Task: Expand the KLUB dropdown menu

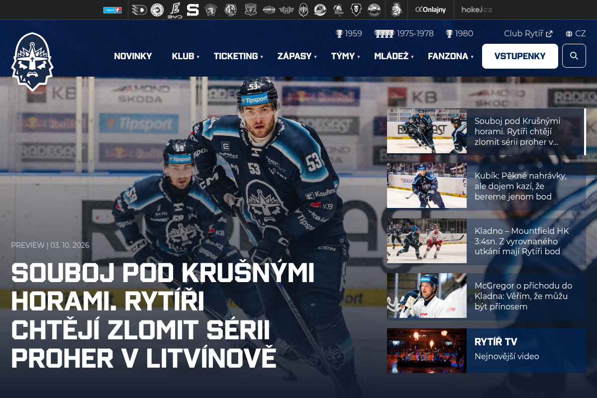Action: tap(186, 56)
